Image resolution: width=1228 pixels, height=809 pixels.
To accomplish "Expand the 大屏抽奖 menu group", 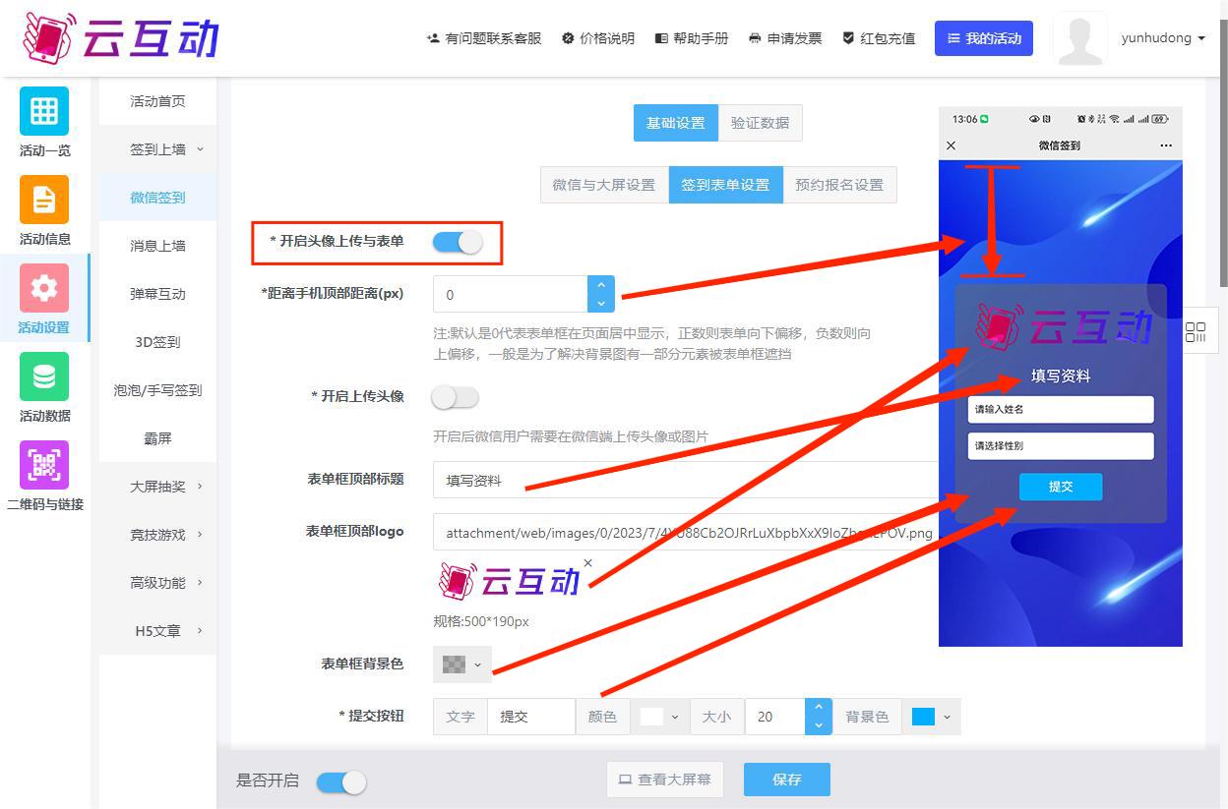I will click(157, 486).
